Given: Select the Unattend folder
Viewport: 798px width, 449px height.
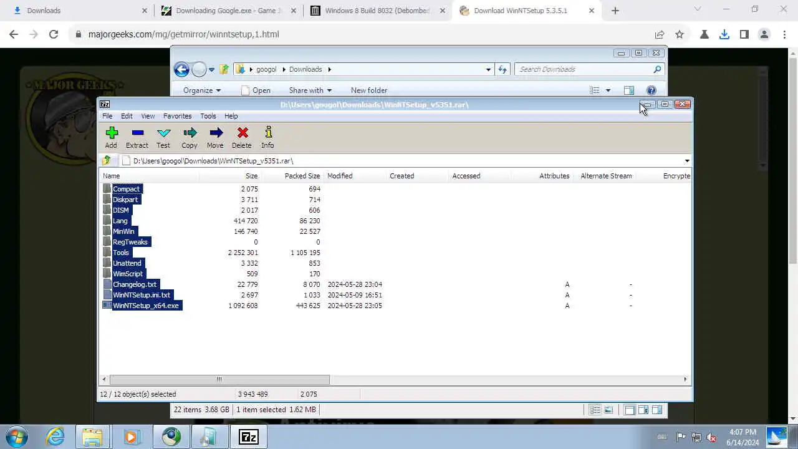Looking at the screenshot, I should [x=127, y=263].
